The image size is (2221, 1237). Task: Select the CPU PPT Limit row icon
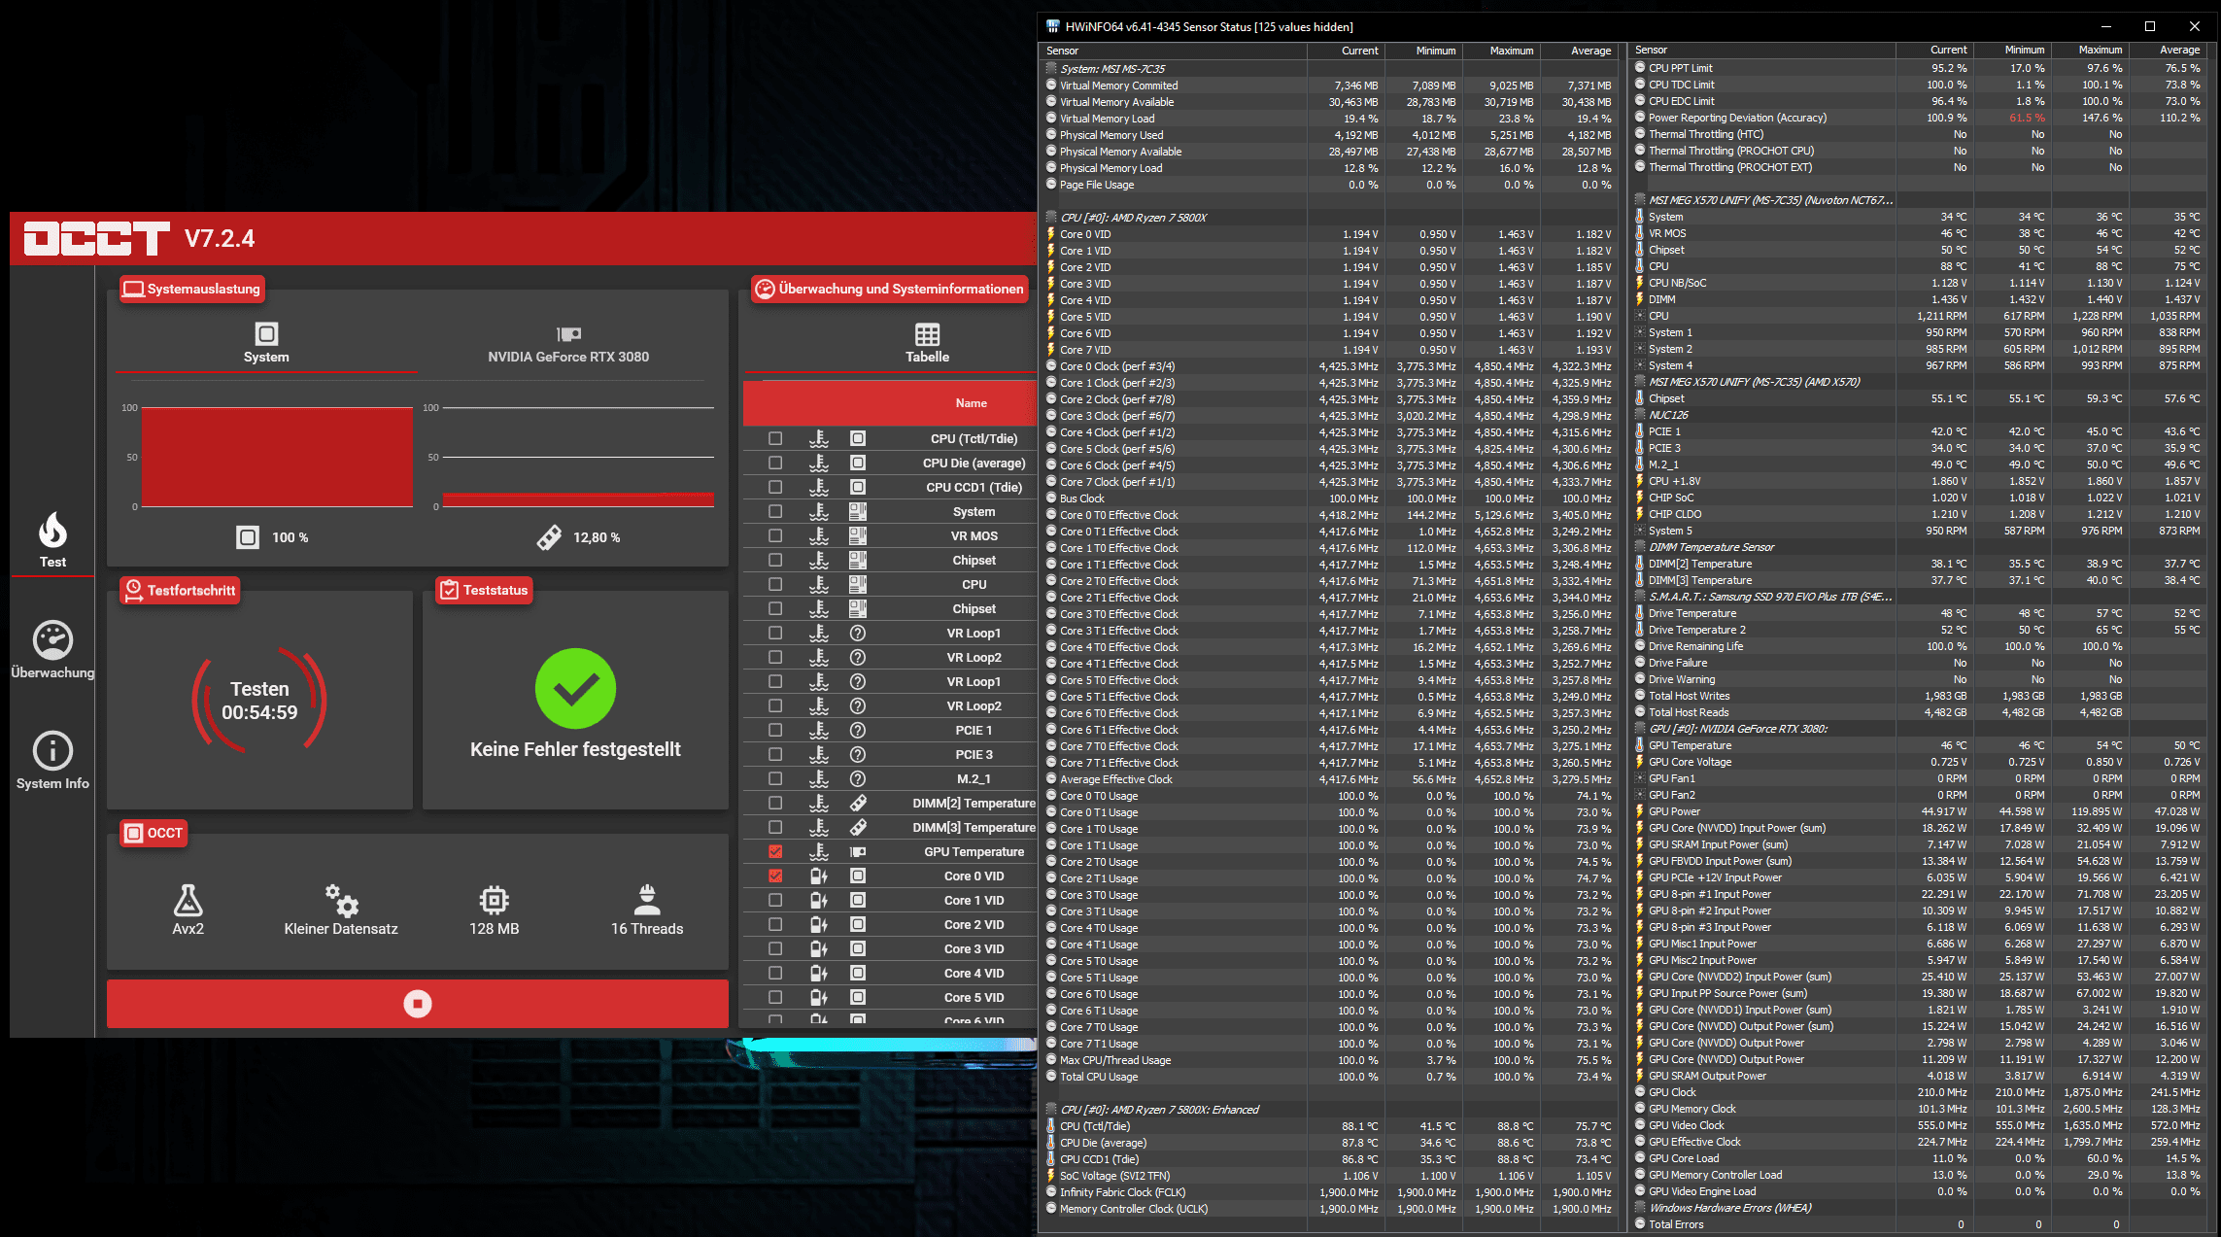click(1640, 68)
